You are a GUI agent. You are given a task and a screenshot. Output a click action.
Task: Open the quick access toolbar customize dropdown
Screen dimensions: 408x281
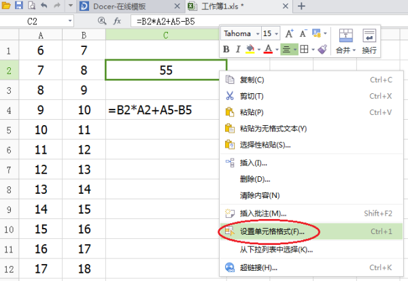[71, 5]
